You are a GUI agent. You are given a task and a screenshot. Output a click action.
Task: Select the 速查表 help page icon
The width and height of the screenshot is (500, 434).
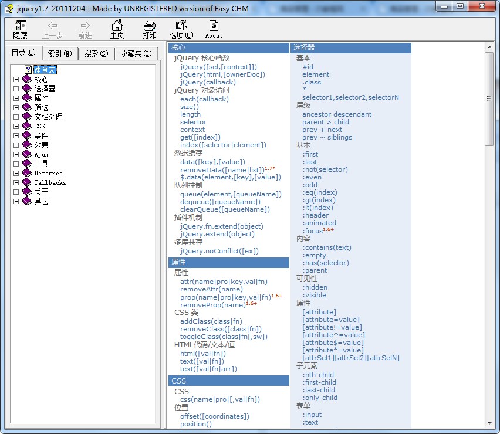click(28, 70)
